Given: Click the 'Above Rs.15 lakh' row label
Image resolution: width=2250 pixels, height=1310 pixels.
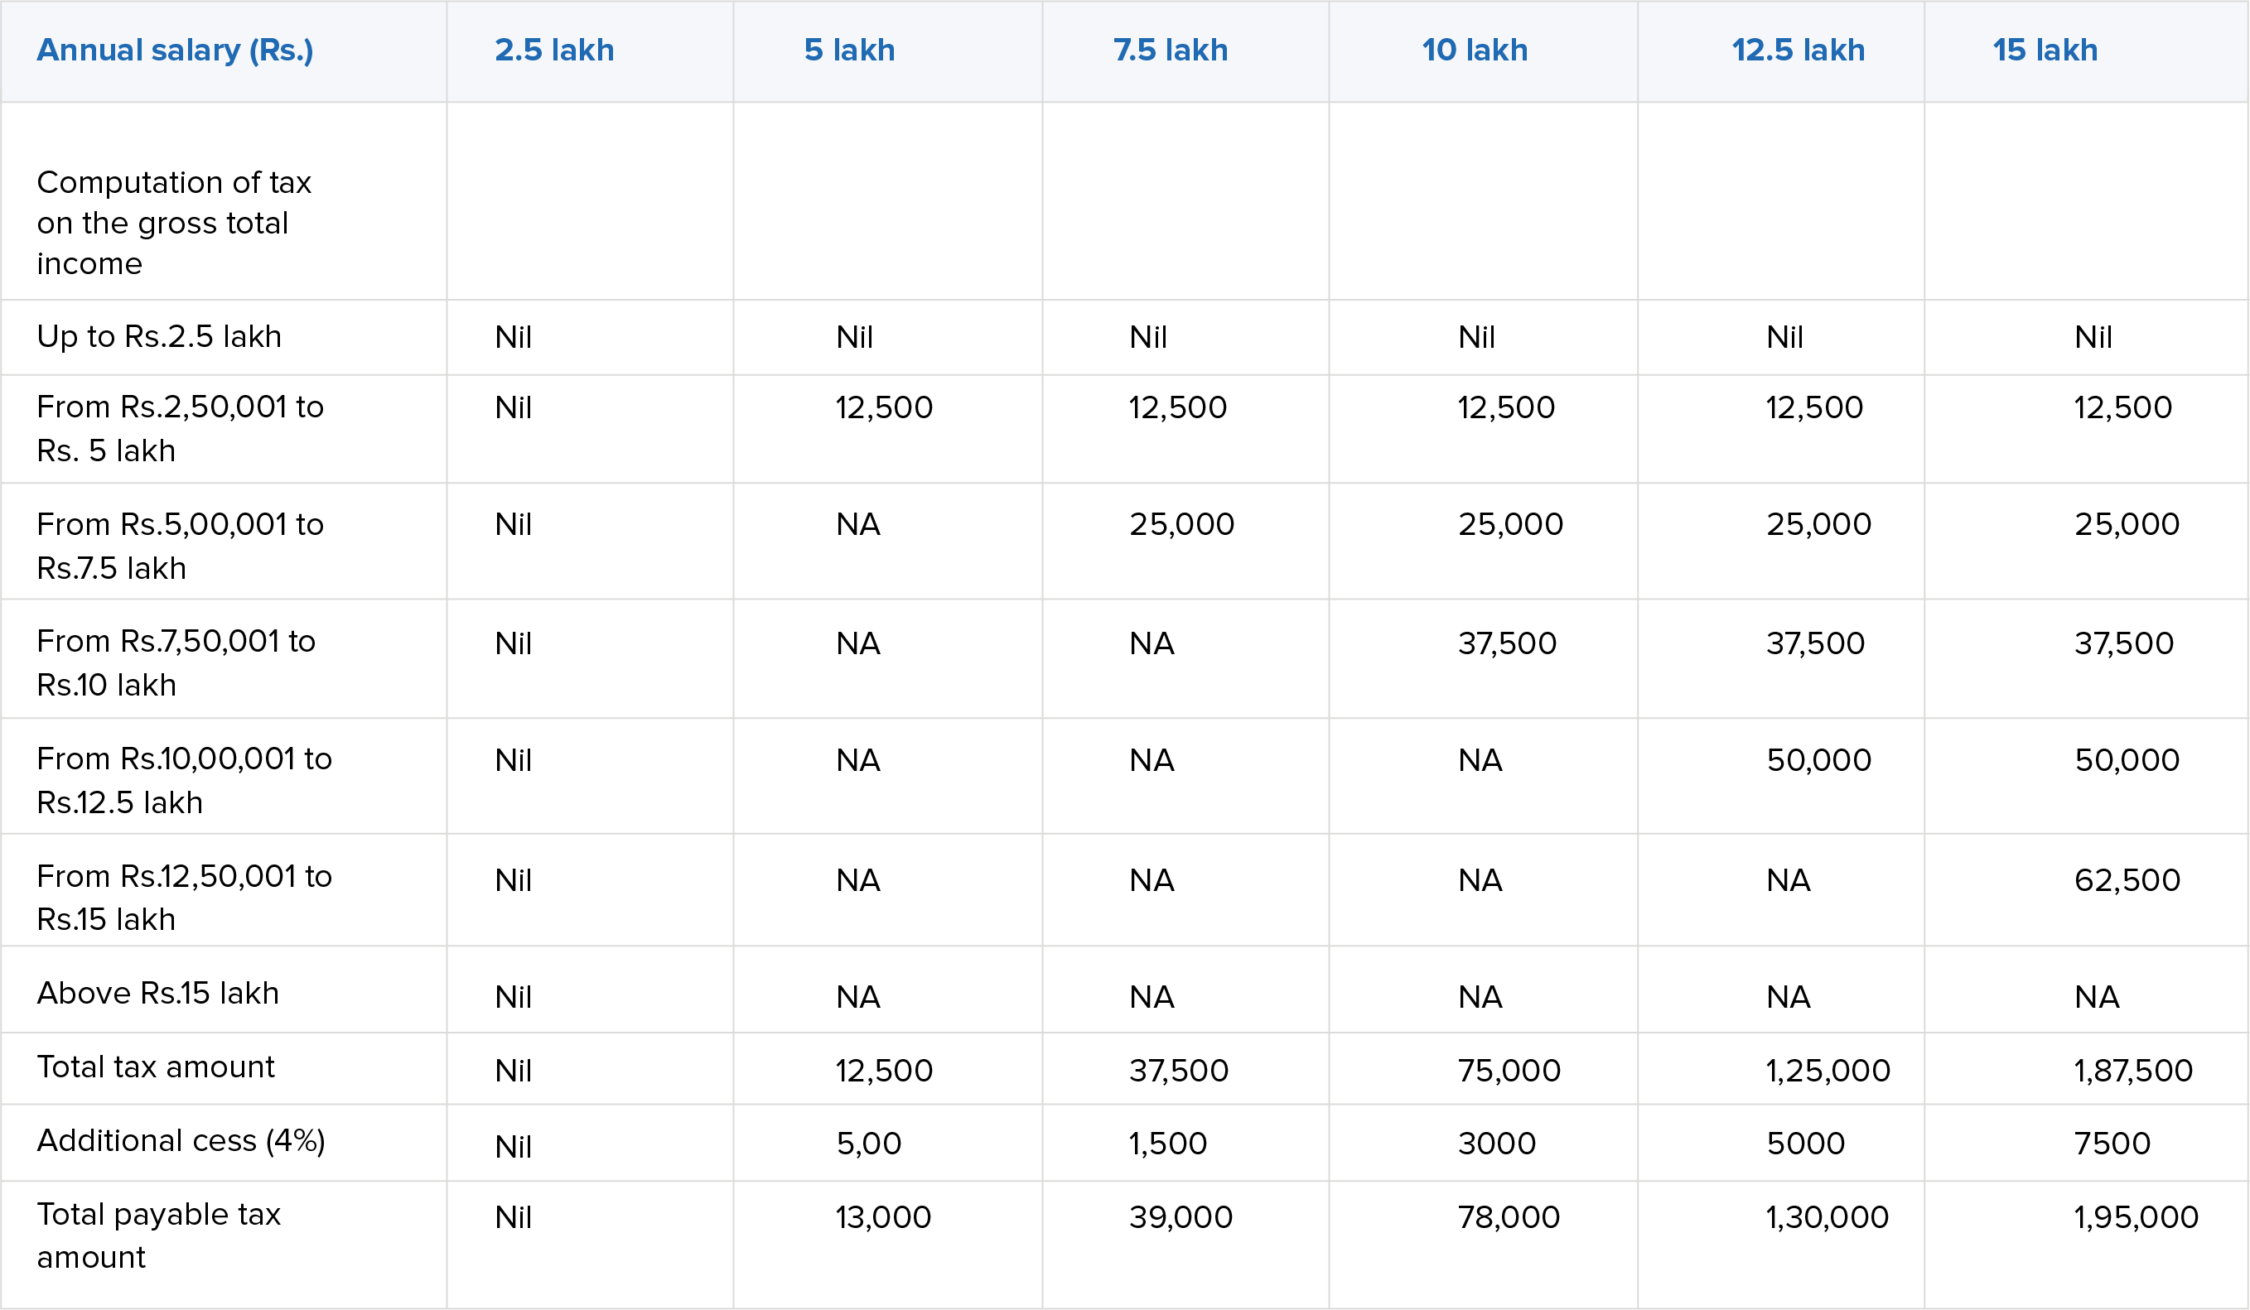Looking at the screenshot, I should (158, 993).
